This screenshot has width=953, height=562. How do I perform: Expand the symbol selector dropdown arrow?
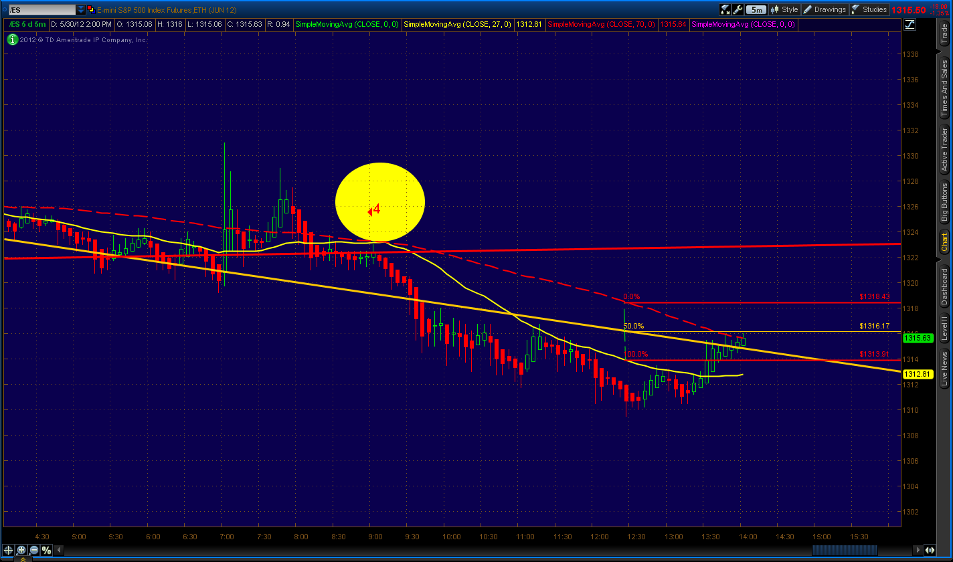tap(81, 10)
